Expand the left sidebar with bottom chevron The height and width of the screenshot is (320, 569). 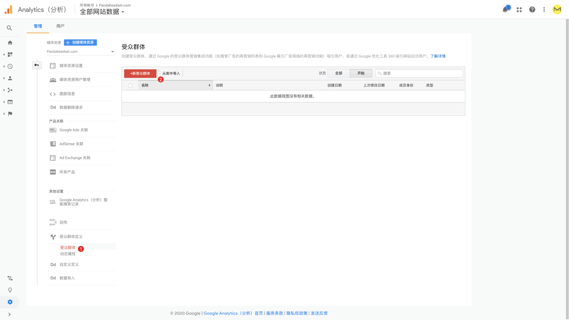9,315
